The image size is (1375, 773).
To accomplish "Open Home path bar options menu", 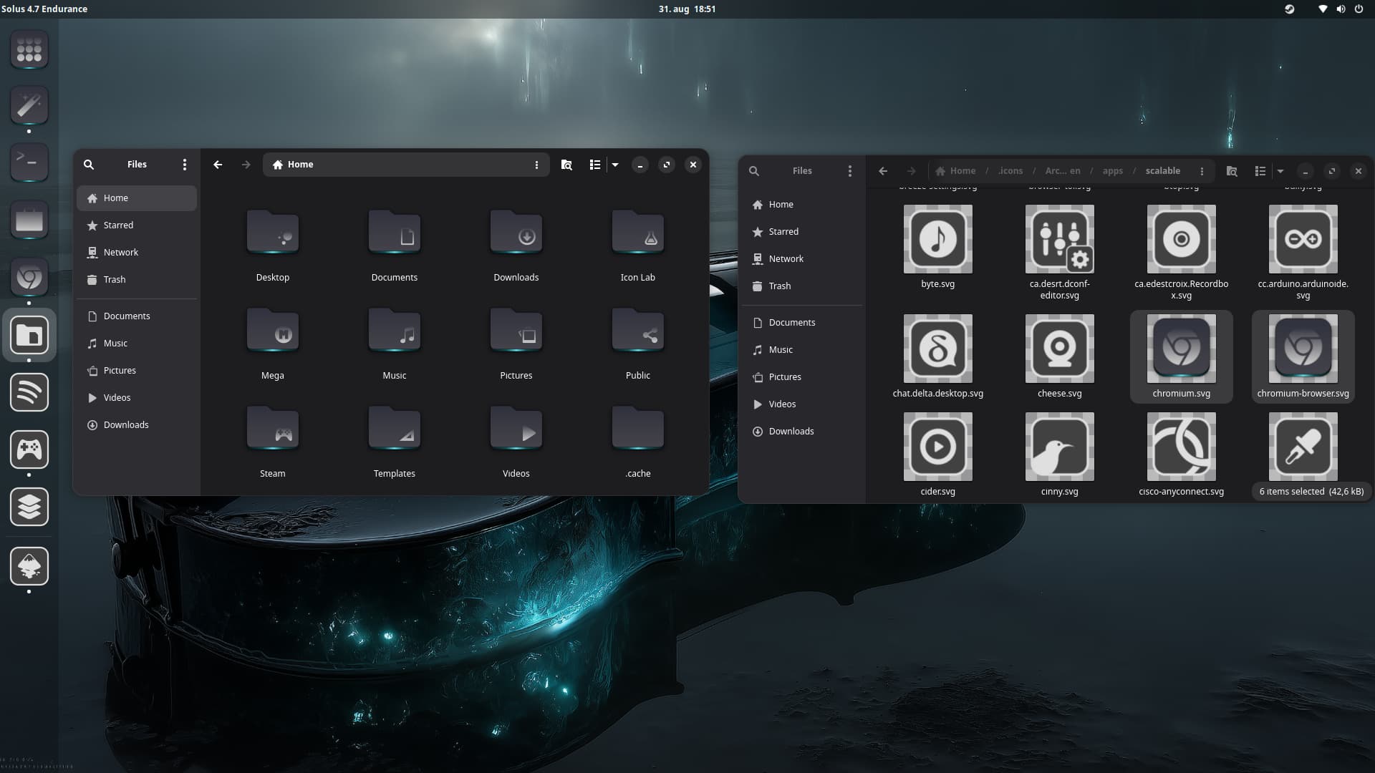I will (536, 165).
